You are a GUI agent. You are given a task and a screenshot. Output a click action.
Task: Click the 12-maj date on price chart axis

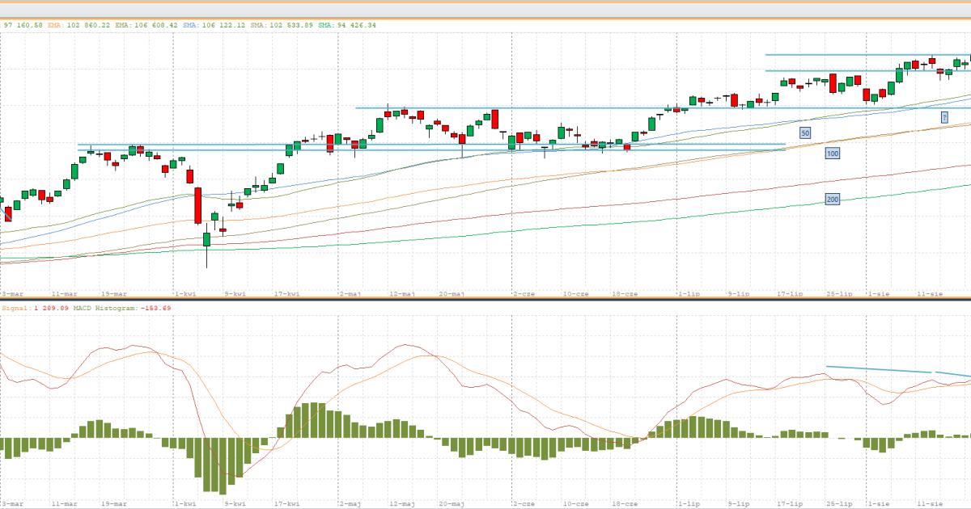tap(401, 294)
